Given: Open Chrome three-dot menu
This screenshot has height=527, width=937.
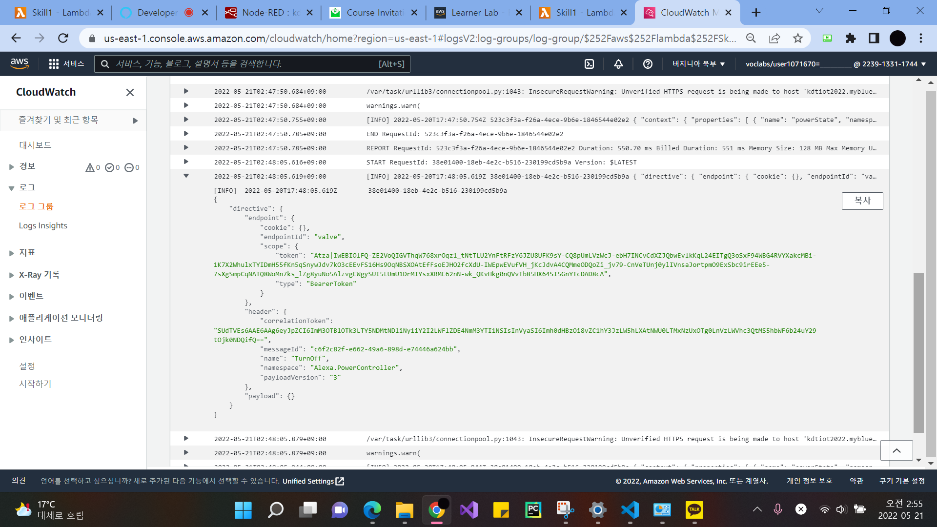Looking at the screenshot, I should tap(921, 38).
